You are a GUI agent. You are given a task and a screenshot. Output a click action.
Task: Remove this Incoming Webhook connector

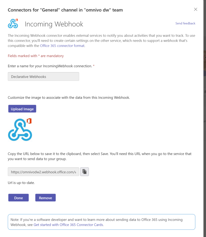tap(45, 198)
